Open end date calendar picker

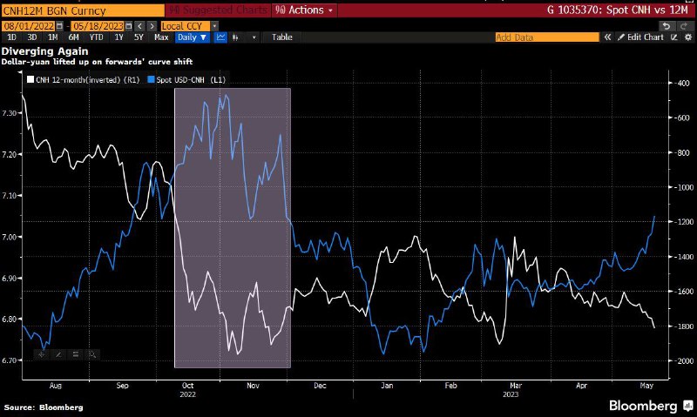coord(129,26)
